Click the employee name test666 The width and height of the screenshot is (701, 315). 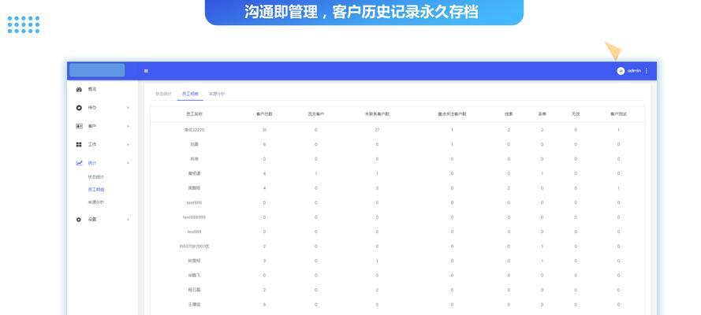tap(194, 202)
